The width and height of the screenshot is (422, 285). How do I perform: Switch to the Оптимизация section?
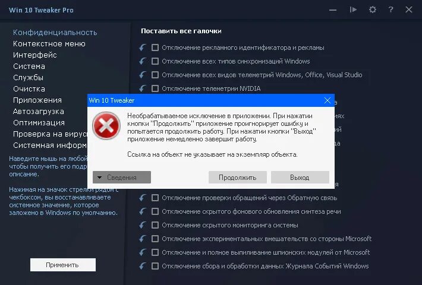coord(39,123)
